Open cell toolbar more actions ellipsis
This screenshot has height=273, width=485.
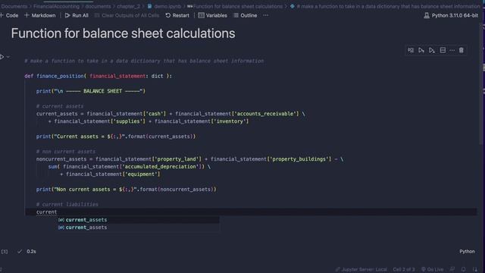click(x=452, y=50)
